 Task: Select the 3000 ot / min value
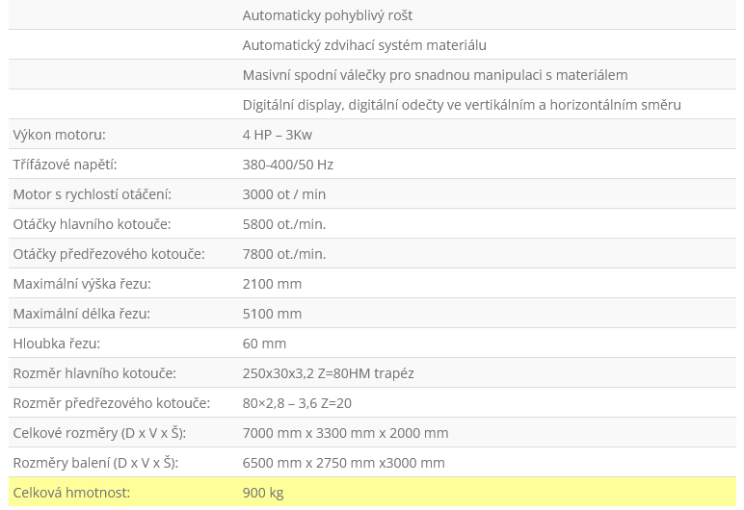click(283, 194)
